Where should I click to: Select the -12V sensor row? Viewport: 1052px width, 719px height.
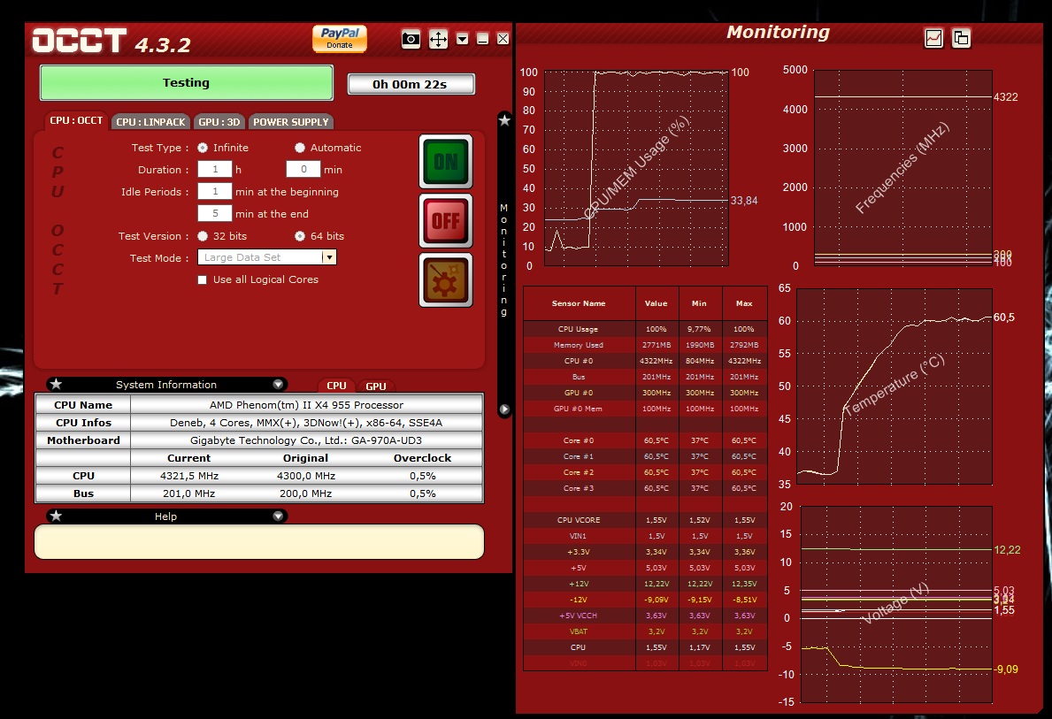[x=645, y=600]
